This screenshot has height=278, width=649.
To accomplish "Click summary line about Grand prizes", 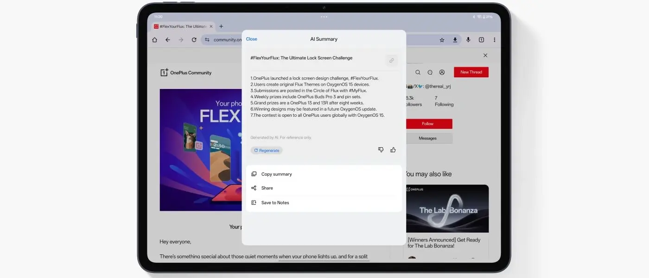I will [307, 103].
